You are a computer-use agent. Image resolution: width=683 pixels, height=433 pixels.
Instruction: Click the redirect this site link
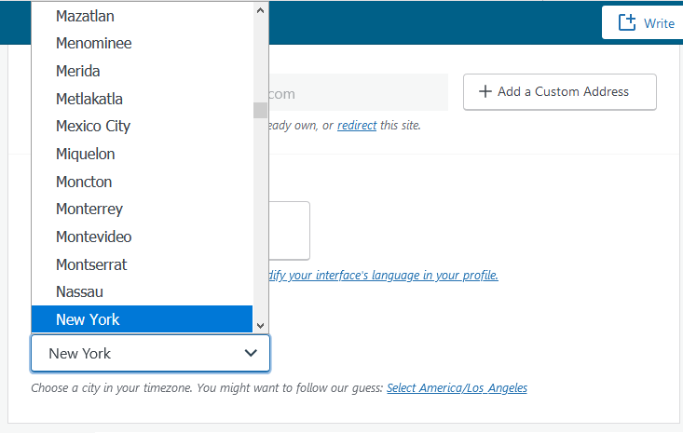tap(357, 125)
